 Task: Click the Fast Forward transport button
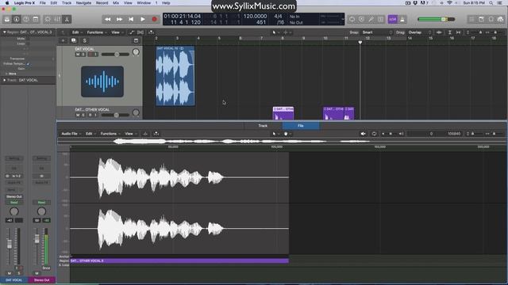119,19
